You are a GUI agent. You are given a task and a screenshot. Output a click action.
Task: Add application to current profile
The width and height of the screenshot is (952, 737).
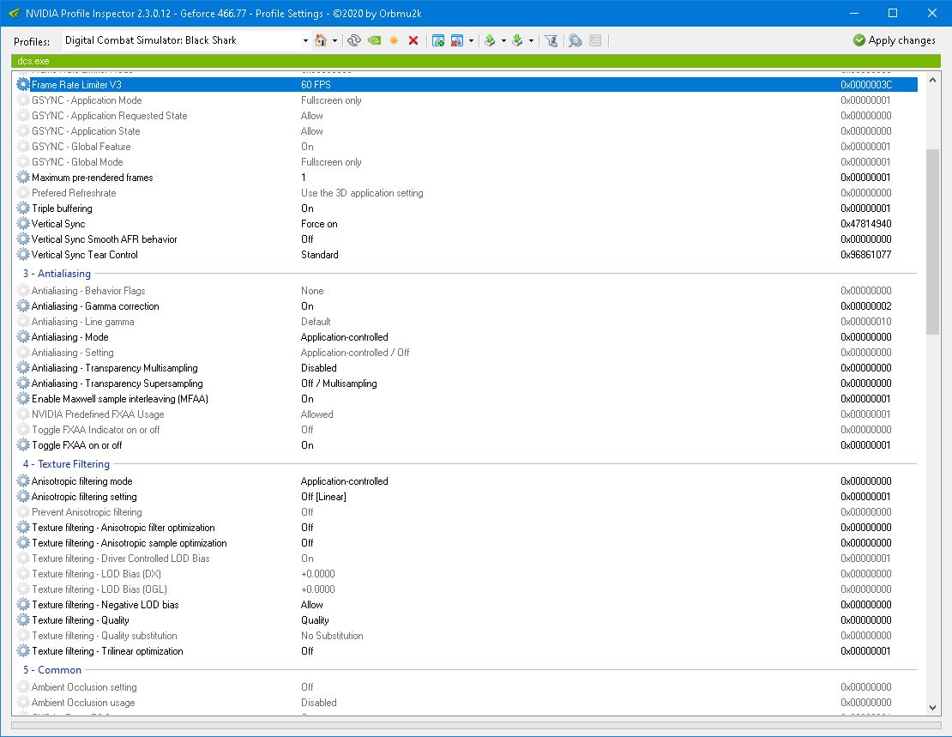tap(437, 40)
